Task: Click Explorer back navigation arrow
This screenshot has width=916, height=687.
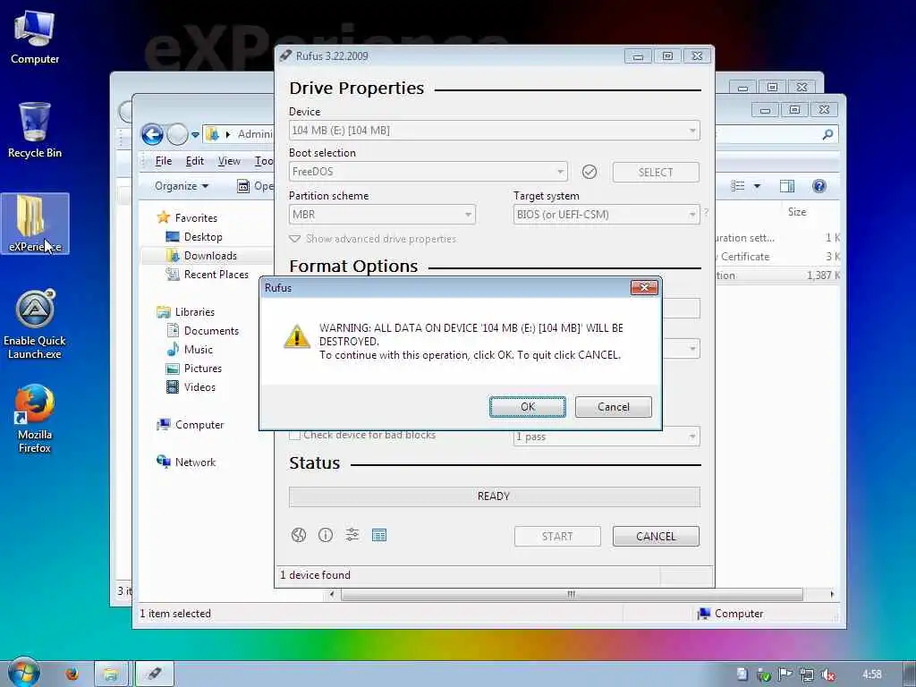Action: click(x=152, y=135)
